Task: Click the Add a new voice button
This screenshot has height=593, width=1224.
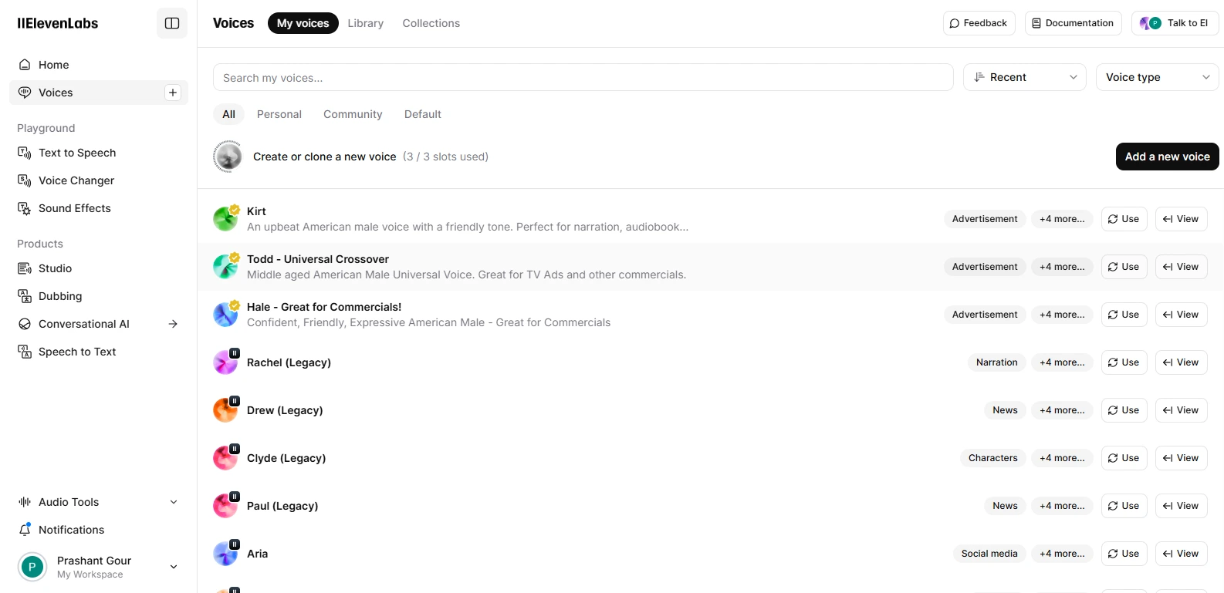Action: click(x=1168, y=157)
